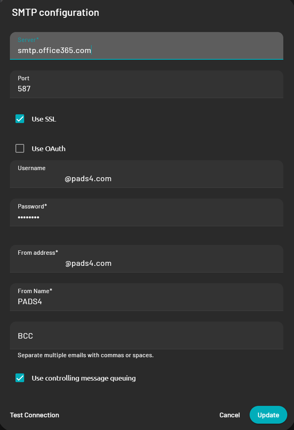Enable the Use OAuth checkbox
The image size is (294, 430).
pyautogui.click(x=20, y=148)
